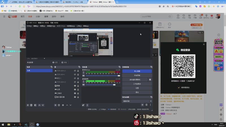Move source down in Sources panel toolbar

[x=70, y=105]
